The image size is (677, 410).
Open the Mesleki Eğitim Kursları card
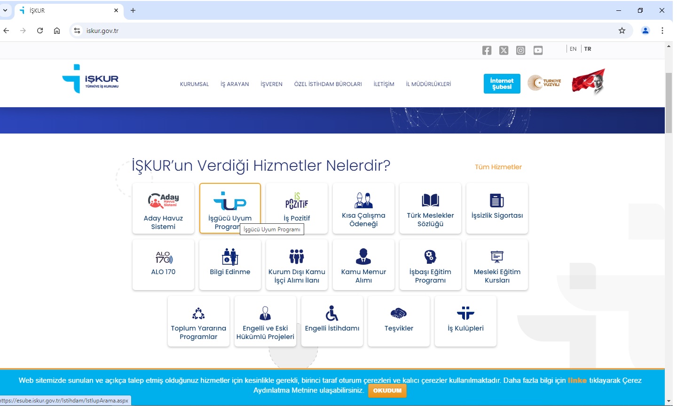497,265
